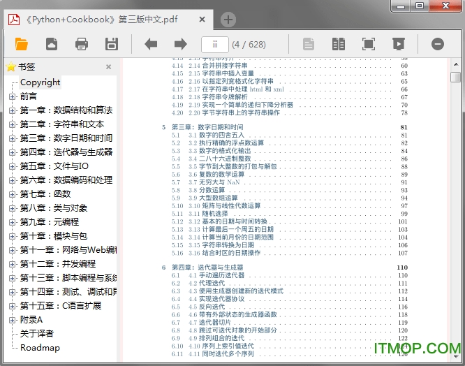Expand 第七章 bookmark node
465x366 pixels.
point(12,194)
